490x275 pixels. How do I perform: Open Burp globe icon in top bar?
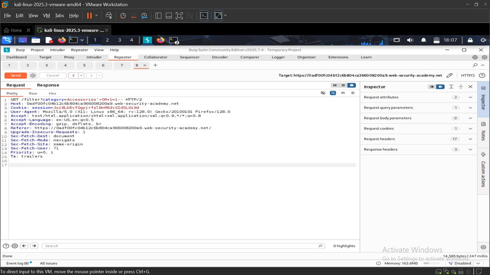[475, 57]
